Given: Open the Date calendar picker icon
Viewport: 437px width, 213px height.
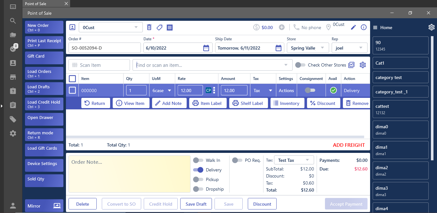Looking at the screenshot, I should pyautogui.click(x=206, y=48).
